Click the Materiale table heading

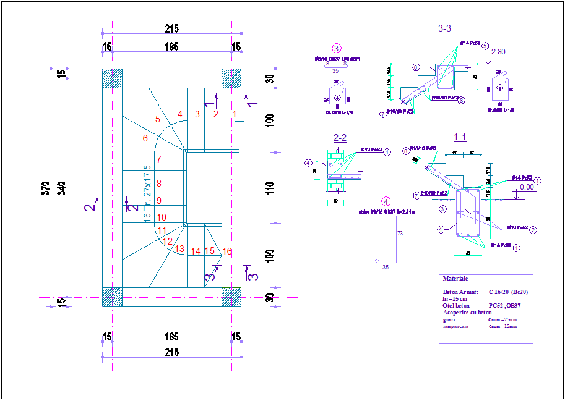click(455, 279)
